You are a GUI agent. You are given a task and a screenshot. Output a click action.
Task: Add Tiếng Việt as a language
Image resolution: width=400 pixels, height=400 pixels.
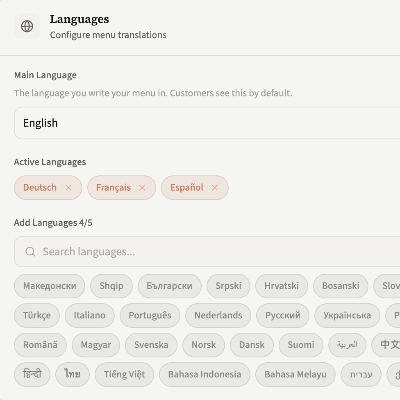(x=124, y=374)
